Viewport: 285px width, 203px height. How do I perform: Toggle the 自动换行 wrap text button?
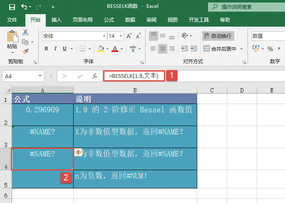(x=217, y=36)
